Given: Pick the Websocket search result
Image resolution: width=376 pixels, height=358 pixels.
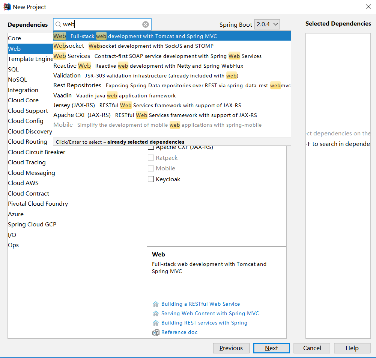Looking at the screenshot, I should pos(172,46).
